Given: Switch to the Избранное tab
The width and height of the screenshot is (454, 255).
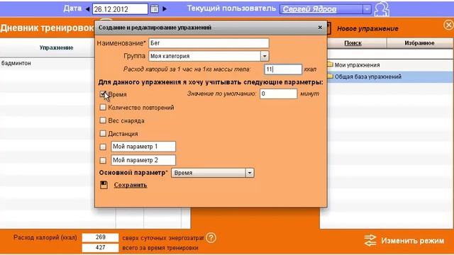Looking at the screenshot, I should click(419, 43).
